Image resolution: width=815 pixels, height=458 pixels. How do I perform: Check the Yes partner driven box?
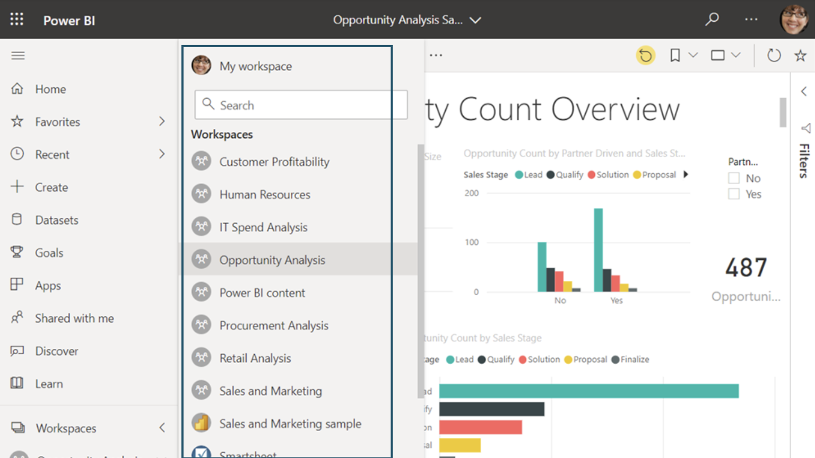click(734, 194)
